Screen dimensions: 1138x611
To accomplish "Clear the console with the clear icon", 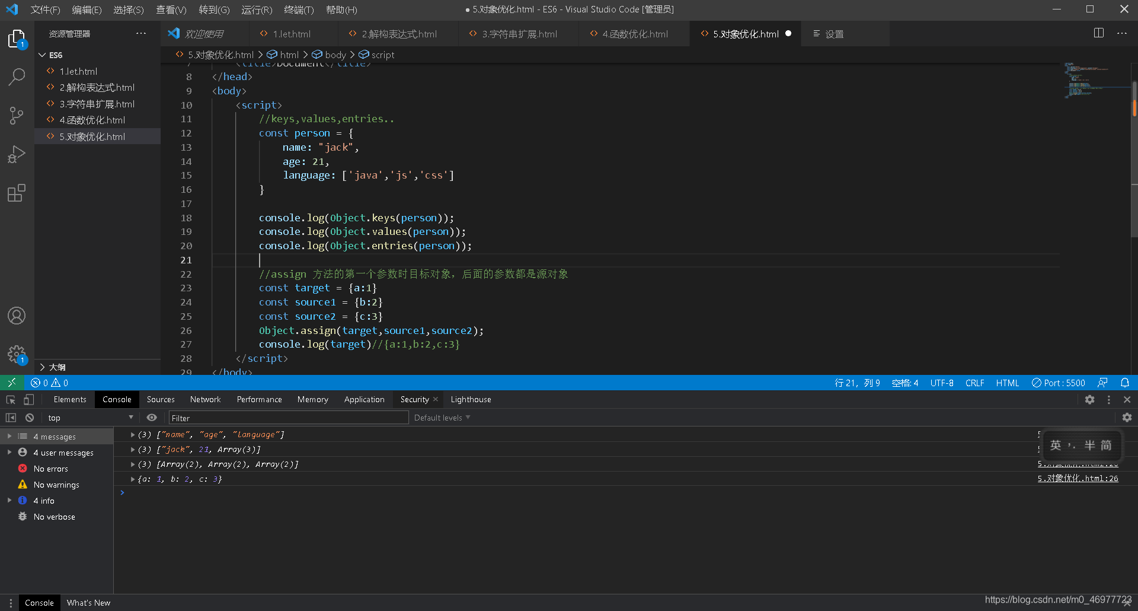I will (x=30, y=418).
